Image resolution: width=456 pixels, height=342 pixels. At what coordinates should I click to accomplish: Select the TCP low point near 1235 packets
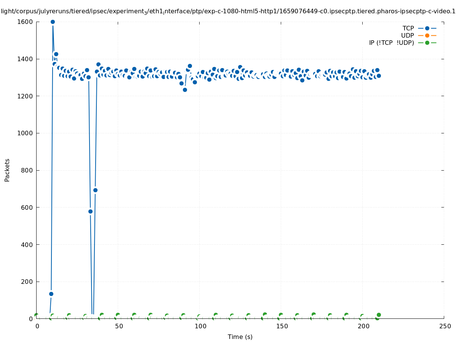pos(185,90)
